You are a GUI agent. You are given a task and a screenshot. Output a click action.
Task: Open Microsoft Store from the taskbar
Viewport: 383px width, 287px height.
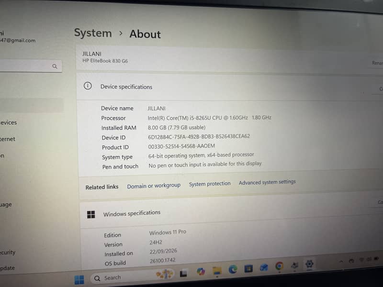point(248,268)
